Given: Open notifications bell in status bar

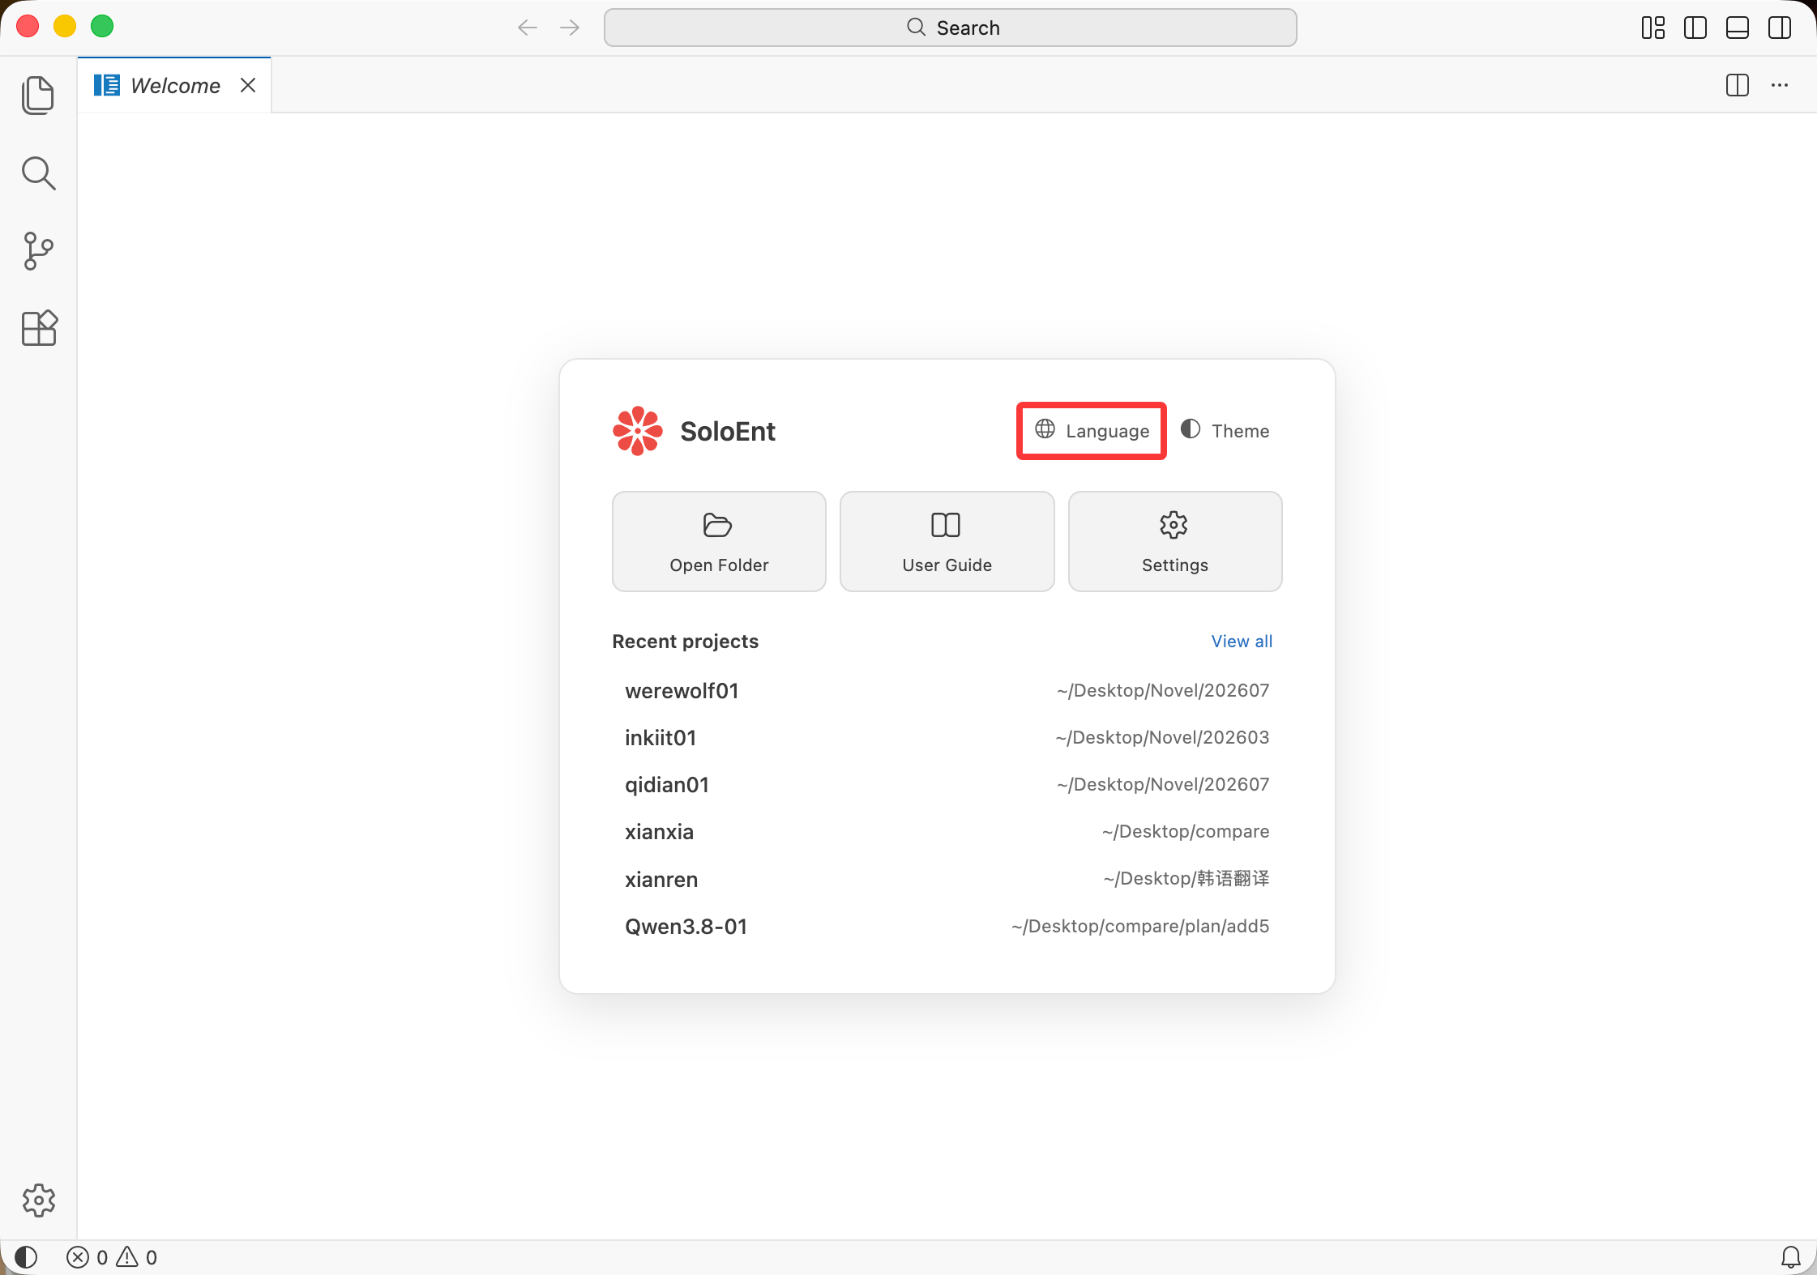Looking at the screenshot, I should pyautogui.click(x=1791, y=1257).
